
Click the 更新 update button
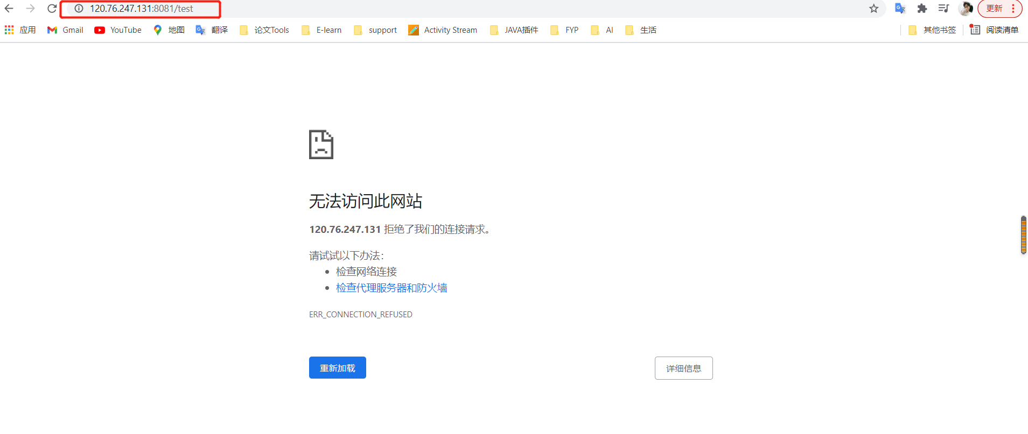pos(994,9)
